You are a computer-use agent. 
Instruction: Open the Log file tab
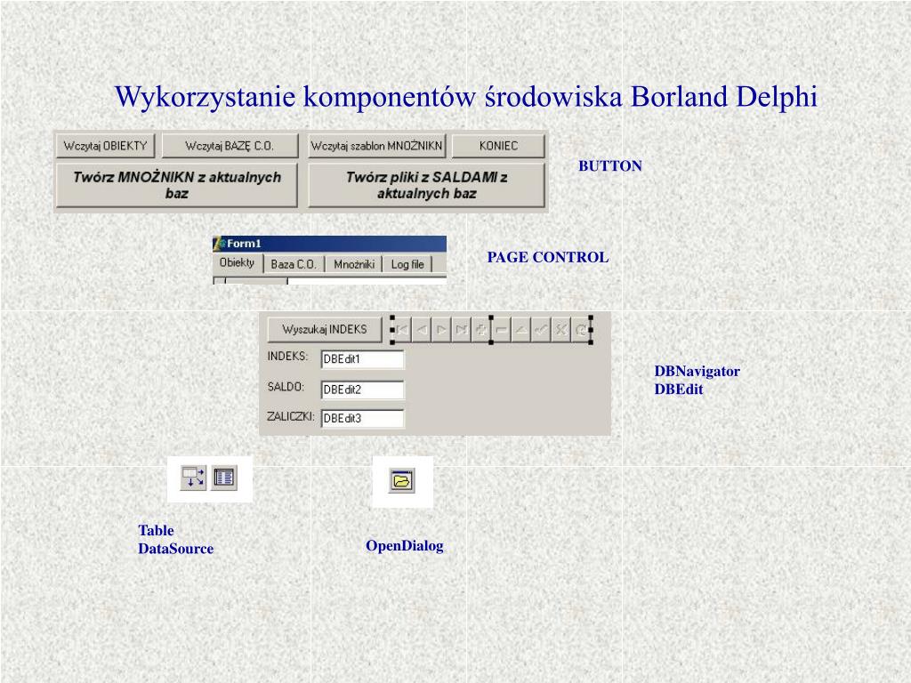[407, 264]
